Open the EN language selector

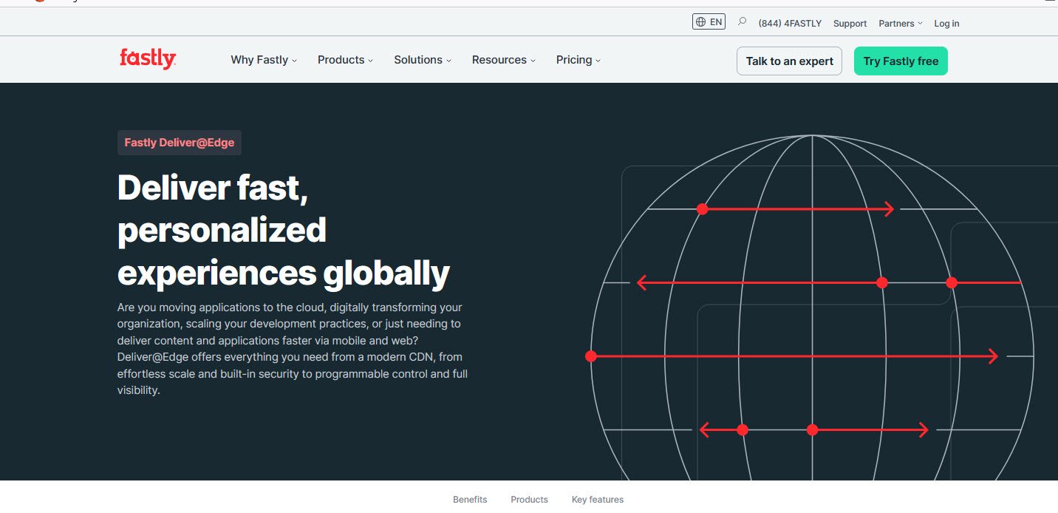[709, 22]
